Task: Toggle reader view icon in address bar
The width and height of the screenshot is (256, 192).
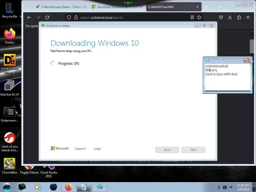Action: pos(192,17)
